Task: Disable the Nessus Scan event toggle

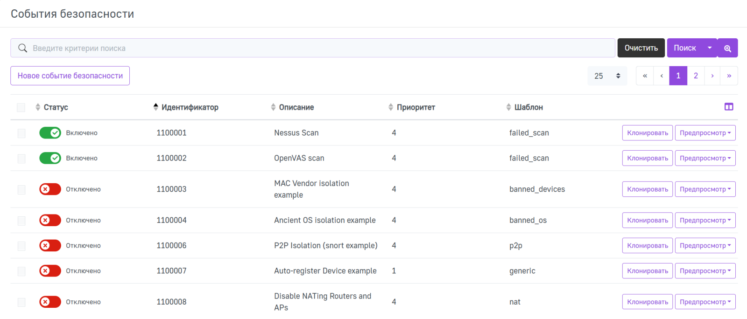Action: [x=50, y=133]
